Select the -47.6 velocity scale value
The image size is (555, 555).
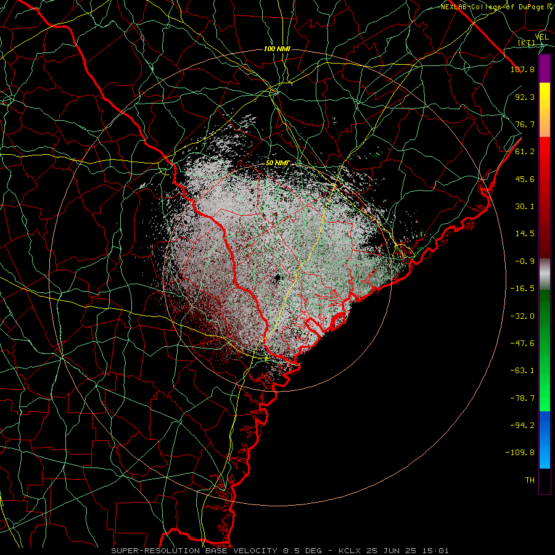pyautogui.click(x=522, y=343)
